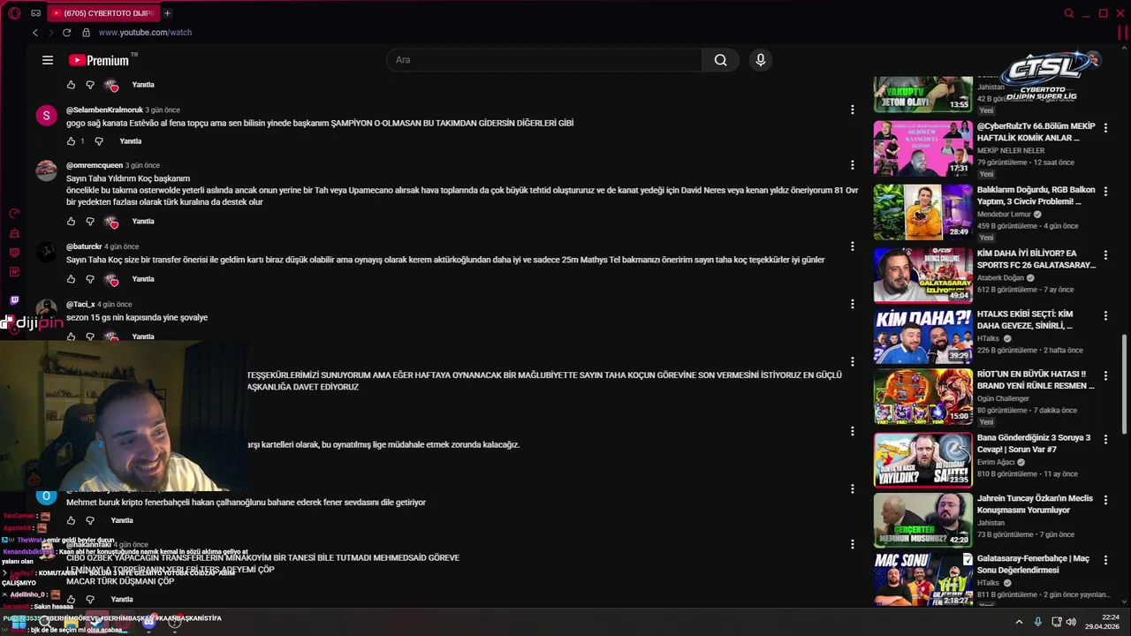This screenshot has width=1131, height=636.
Task: Open the 17:31 CyberRulzTv video thumbnail
Action: point(923,148)
